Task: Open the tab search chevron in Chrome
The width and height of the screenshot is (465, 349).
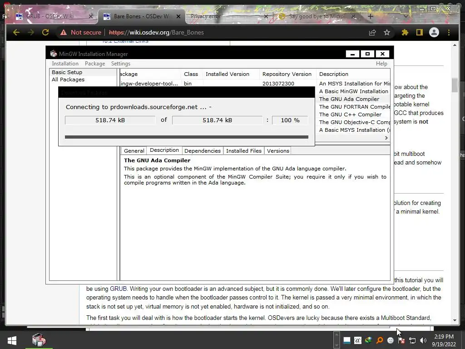Action: (406, 17)
